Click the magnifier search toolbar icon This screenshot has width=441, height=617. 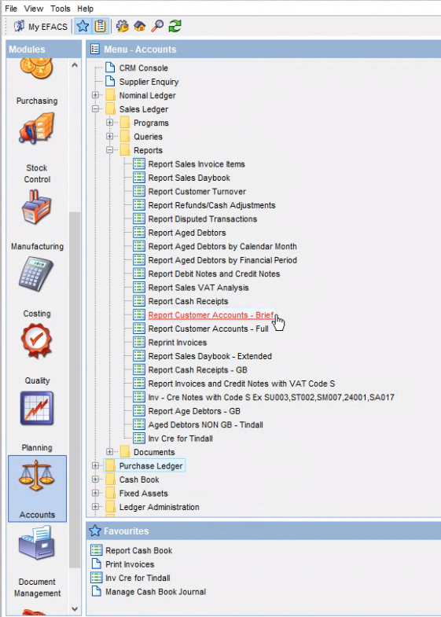tap(157, 27)
